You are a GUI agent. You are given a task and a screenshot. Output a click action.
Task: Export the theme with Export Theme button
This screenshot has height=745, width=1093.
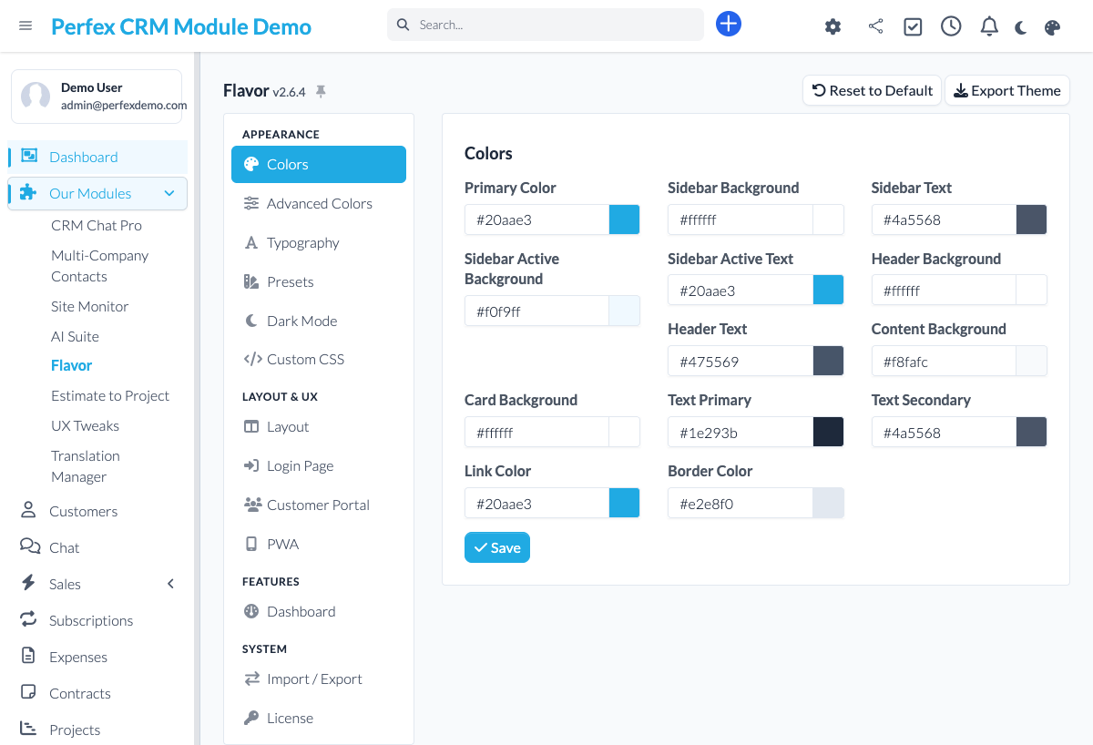click(1006, 90)
